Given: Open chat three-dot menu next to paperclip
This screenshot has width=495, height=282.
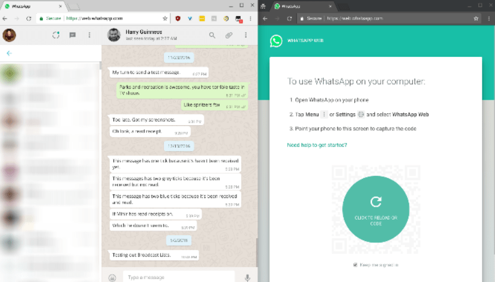Looking at the screenshot, I should [x=245, y=35].
